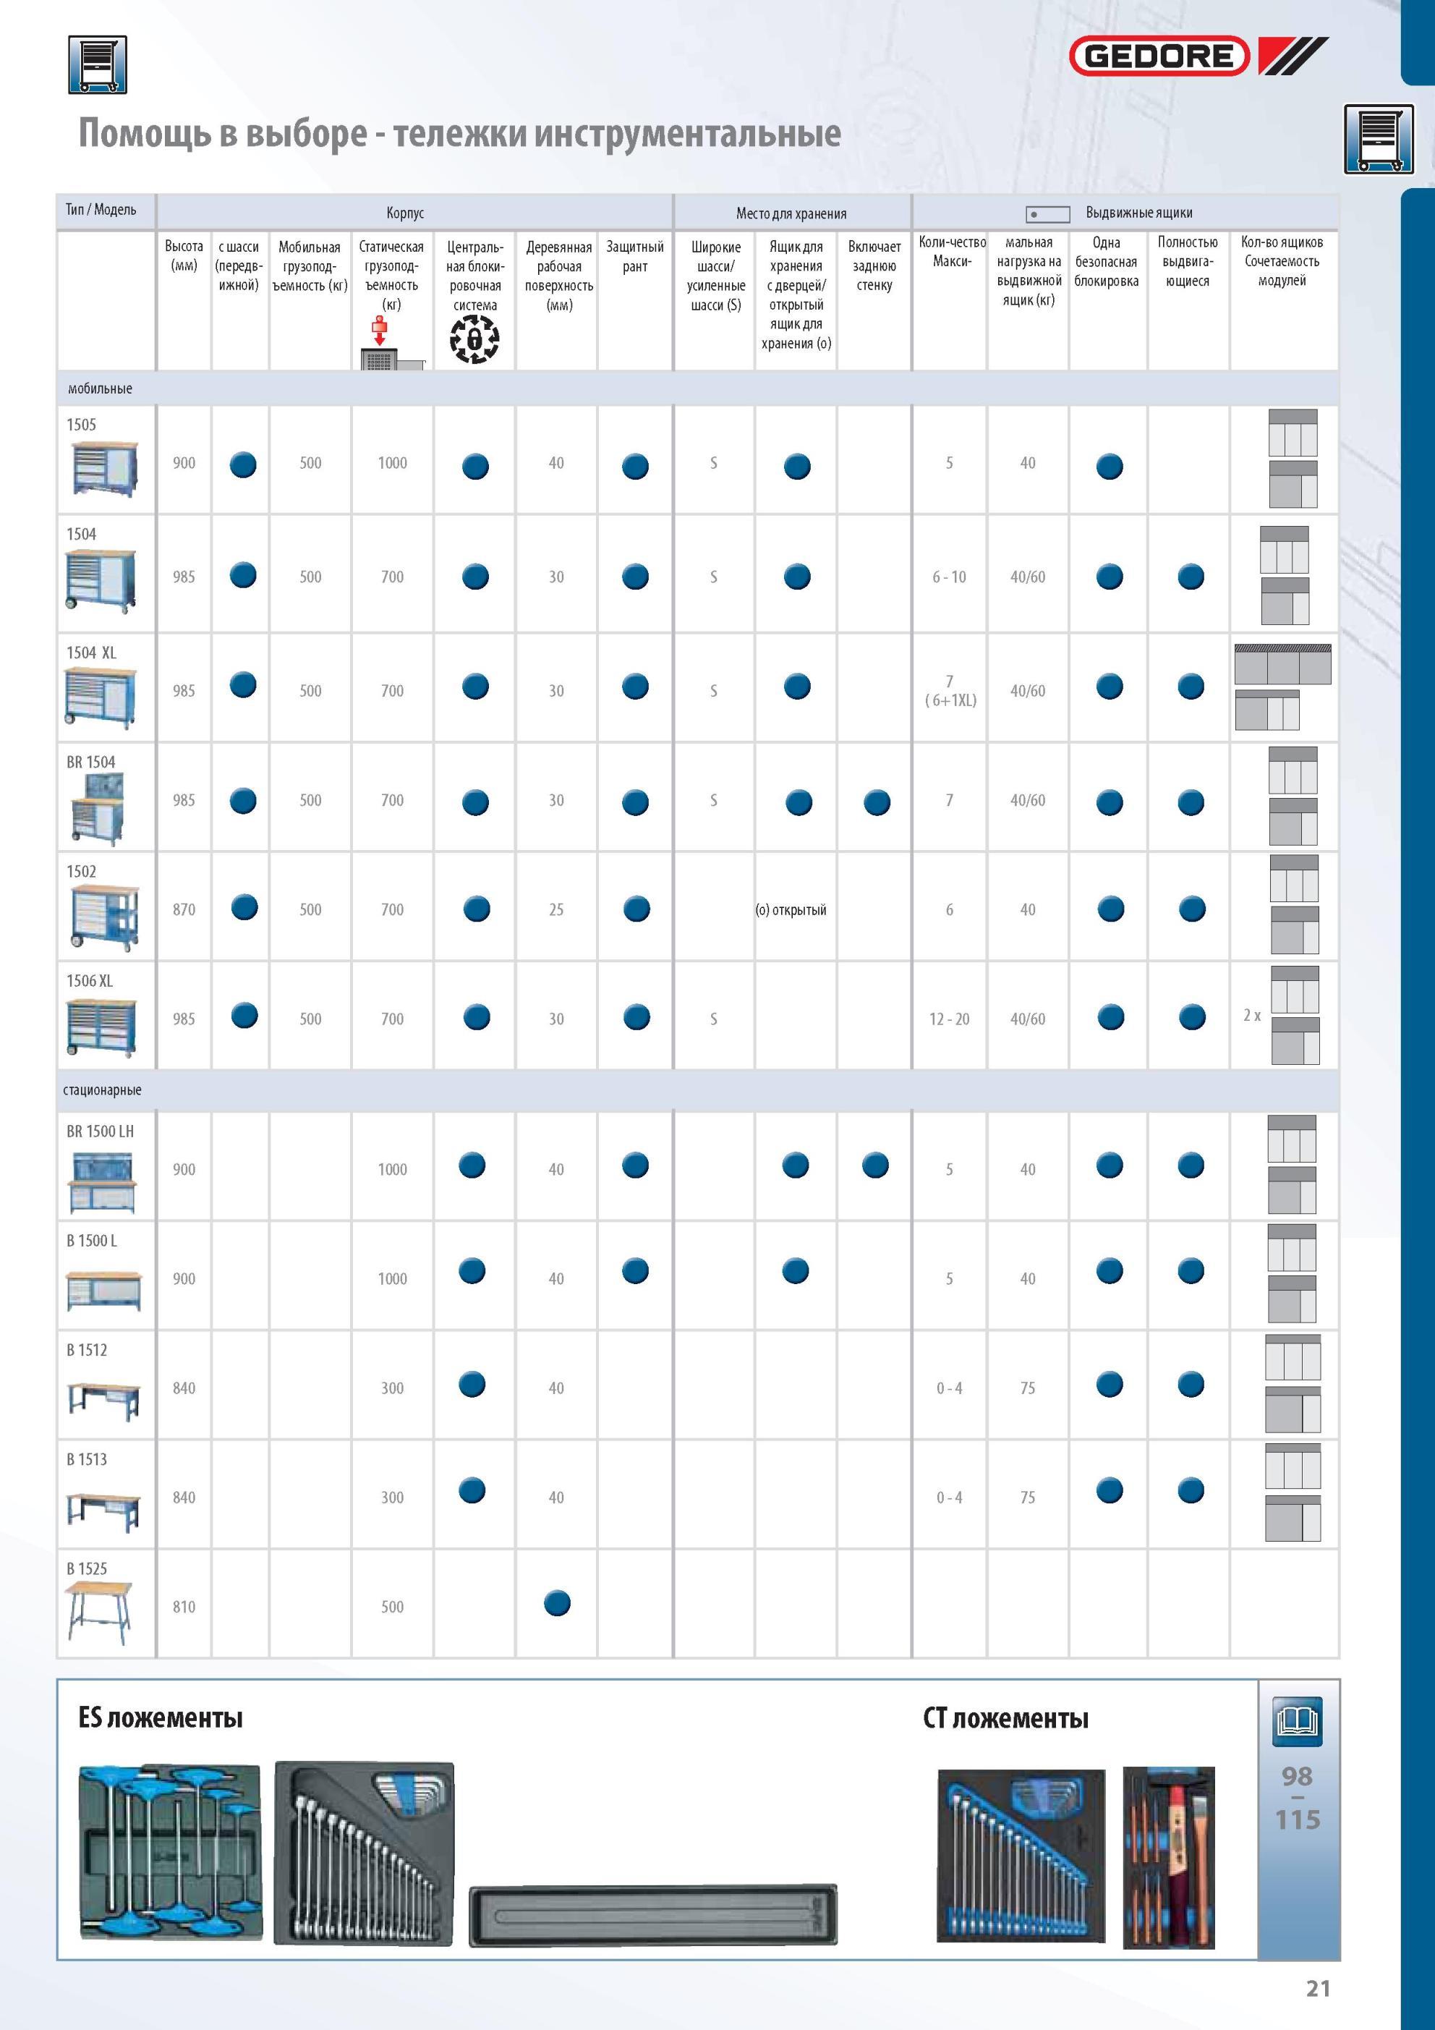Click the upper module diagram in the BR 1504 row

click(1293, 770)
